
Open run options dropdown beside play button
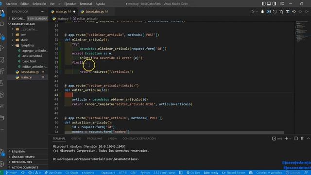pyautogui.click(x=257, y=12)
